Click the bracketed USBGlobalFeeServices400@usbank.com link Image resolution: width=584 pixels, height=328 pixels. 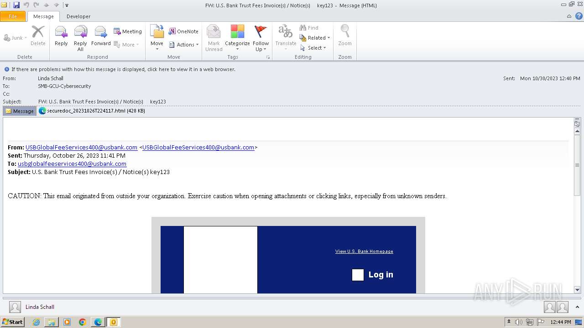(x=198, y=148)
